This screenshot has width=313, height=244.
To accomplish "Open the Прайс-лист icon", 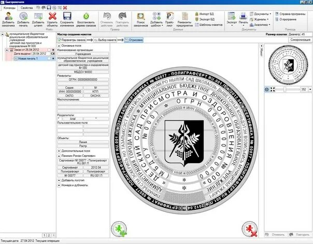I will coord(169,16).
